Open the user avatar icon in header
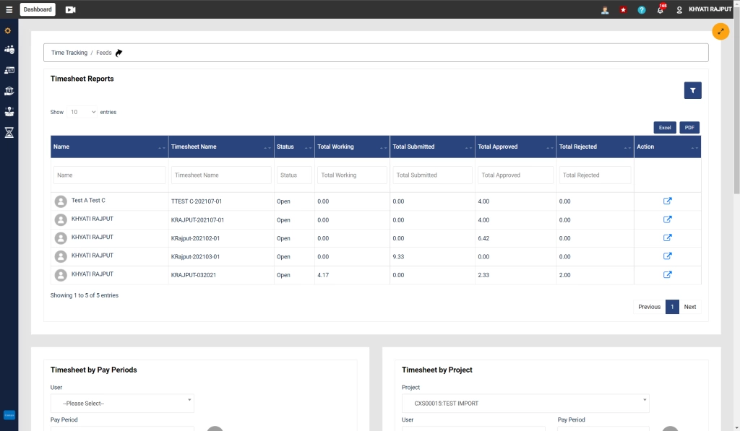This screenshot has width=740, height=431. tap(605, 10)
